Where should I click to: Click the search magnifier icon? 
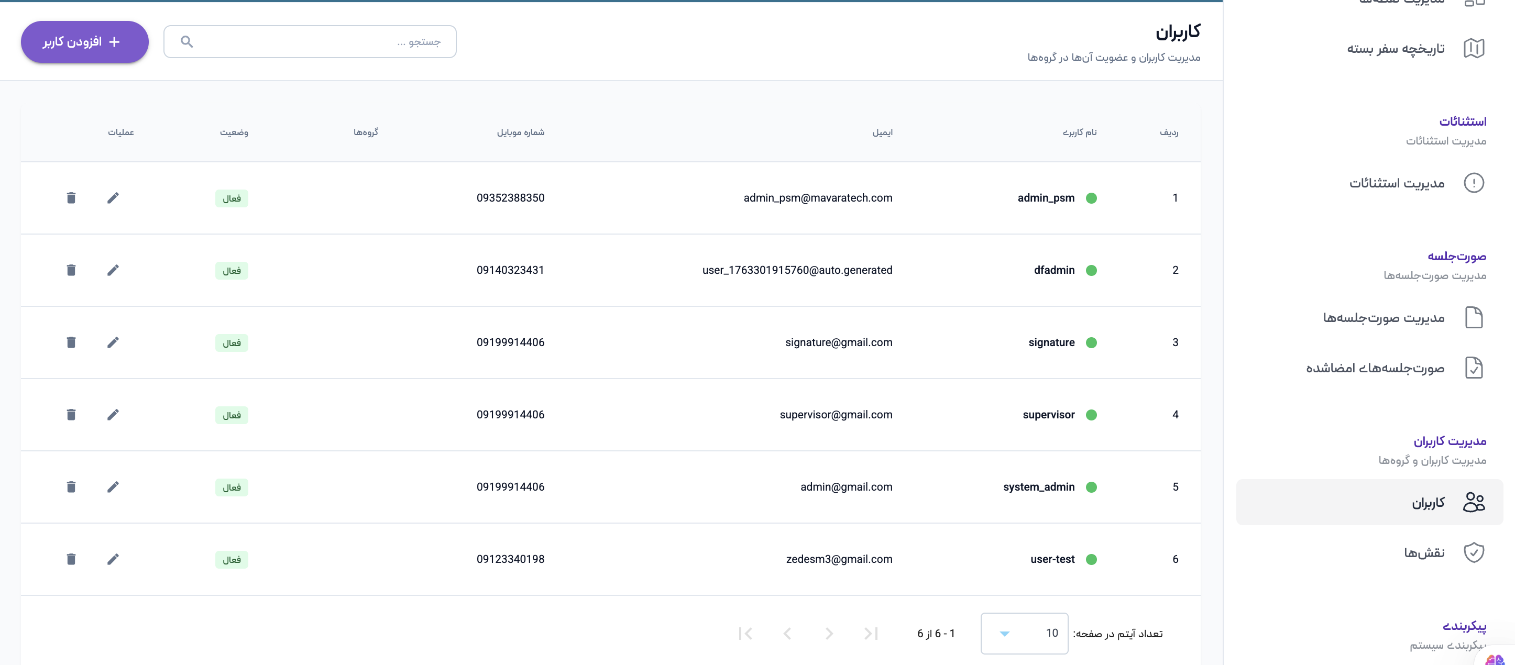pyautogui.click(x=186, y=42)
